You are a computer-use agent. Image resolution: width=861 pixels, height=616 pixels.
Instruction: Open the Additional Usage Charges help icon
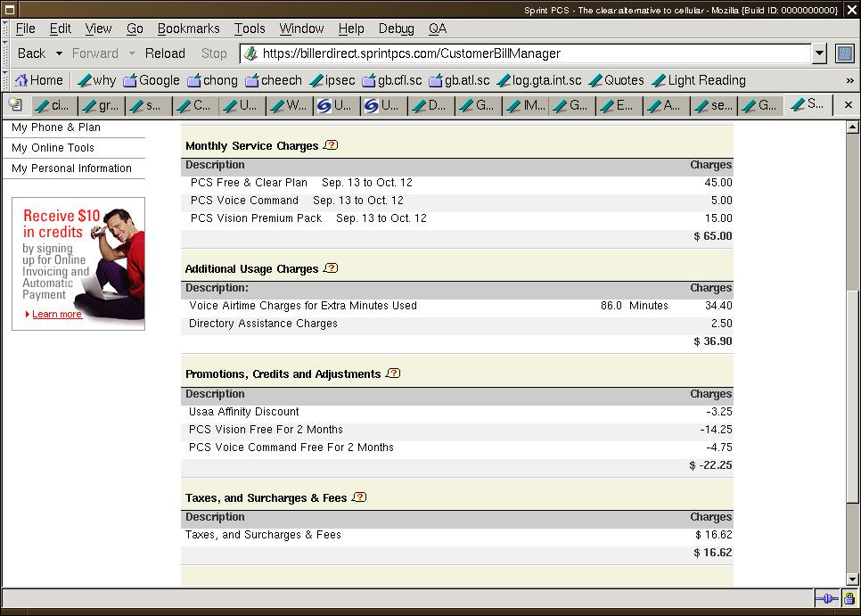[331, 268]
